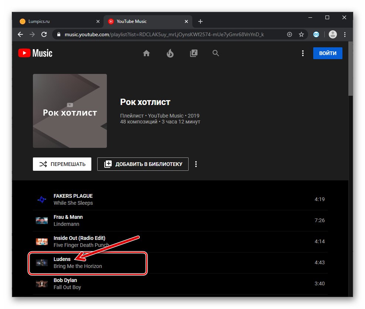Viewport: 365px width, 309px height.
Task: Select track title Frau & Mann
Action: (x=68, y=217)
